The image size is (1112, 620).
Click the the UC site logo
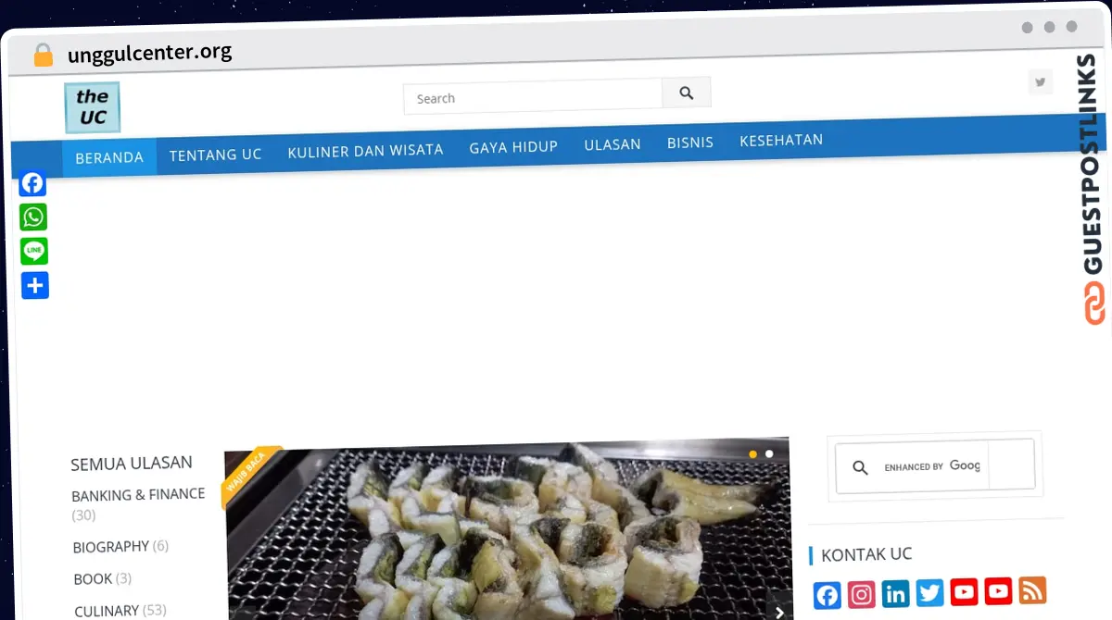pos(92,107)
